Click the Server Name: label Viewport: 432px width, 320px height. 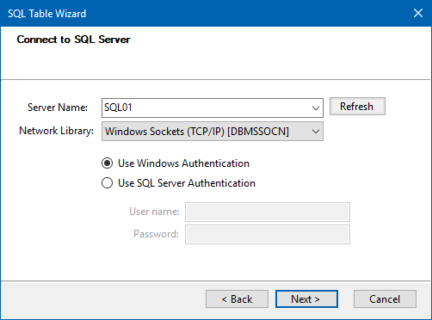pos(58,108)
